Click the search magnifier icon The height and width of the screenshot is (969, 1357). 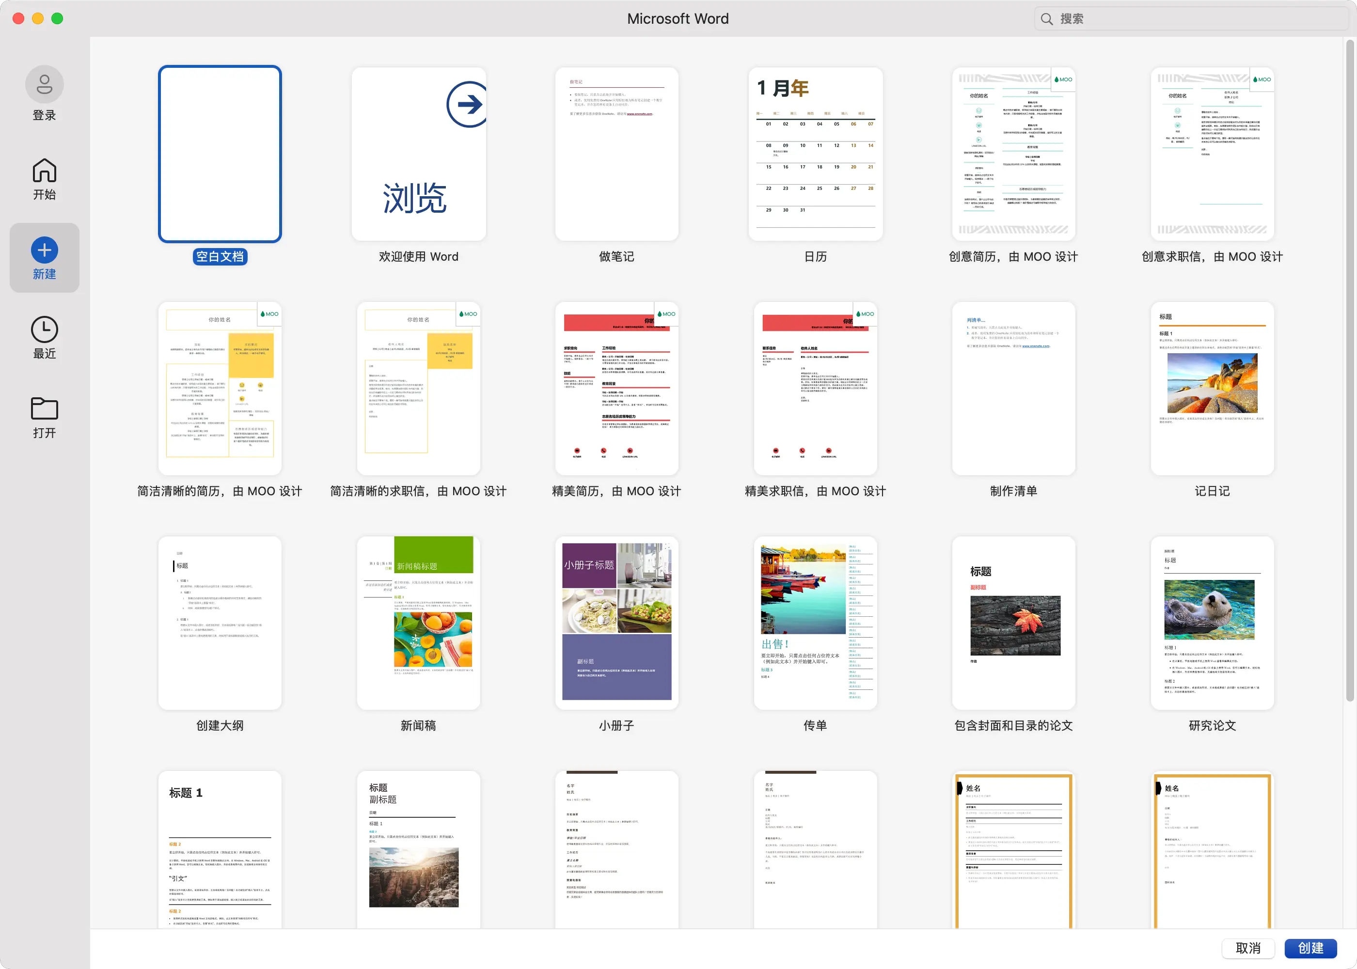pos(1047,19)
